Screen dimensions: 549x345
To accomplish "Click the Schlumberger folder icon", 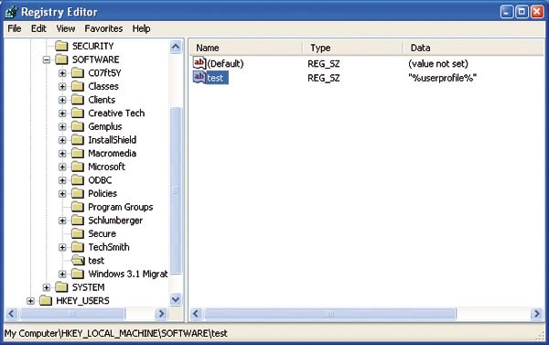I will [78, 220].
